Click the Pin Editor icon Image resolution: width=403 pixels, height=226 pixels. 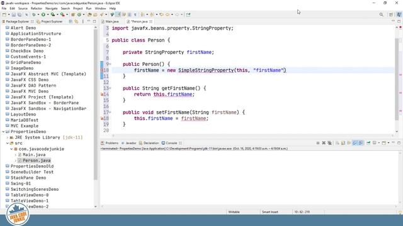coord(188,14)
